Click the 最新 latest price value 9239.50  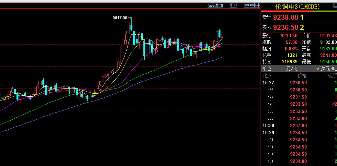point(289,36)
